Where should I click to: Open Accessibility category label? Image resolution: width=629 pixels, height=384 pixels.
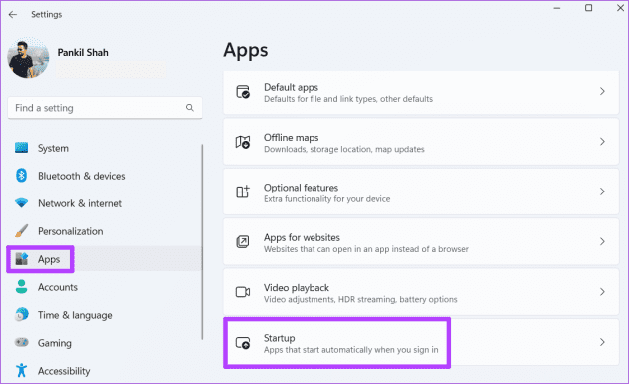pyautogui.click(x=64, y=371)
